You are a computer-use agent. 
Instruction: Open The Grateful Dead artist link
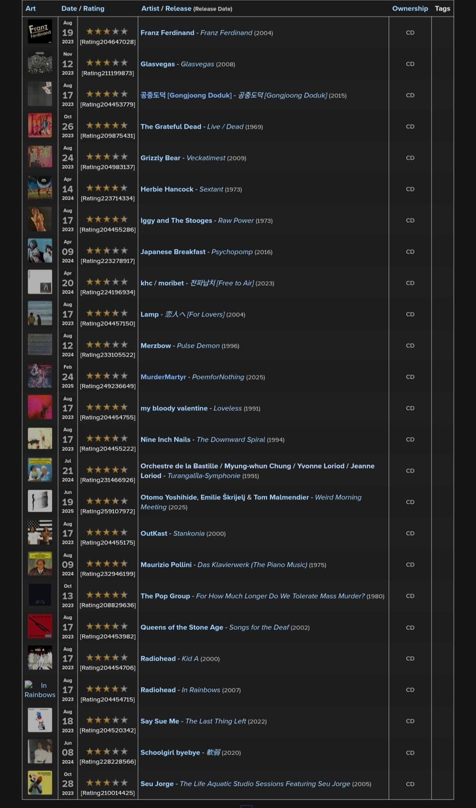(171, 127)
